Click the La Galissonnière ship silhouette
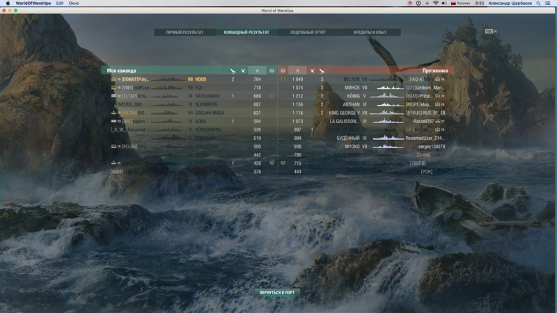Screen dimensions: 557x313 point(388,121)
